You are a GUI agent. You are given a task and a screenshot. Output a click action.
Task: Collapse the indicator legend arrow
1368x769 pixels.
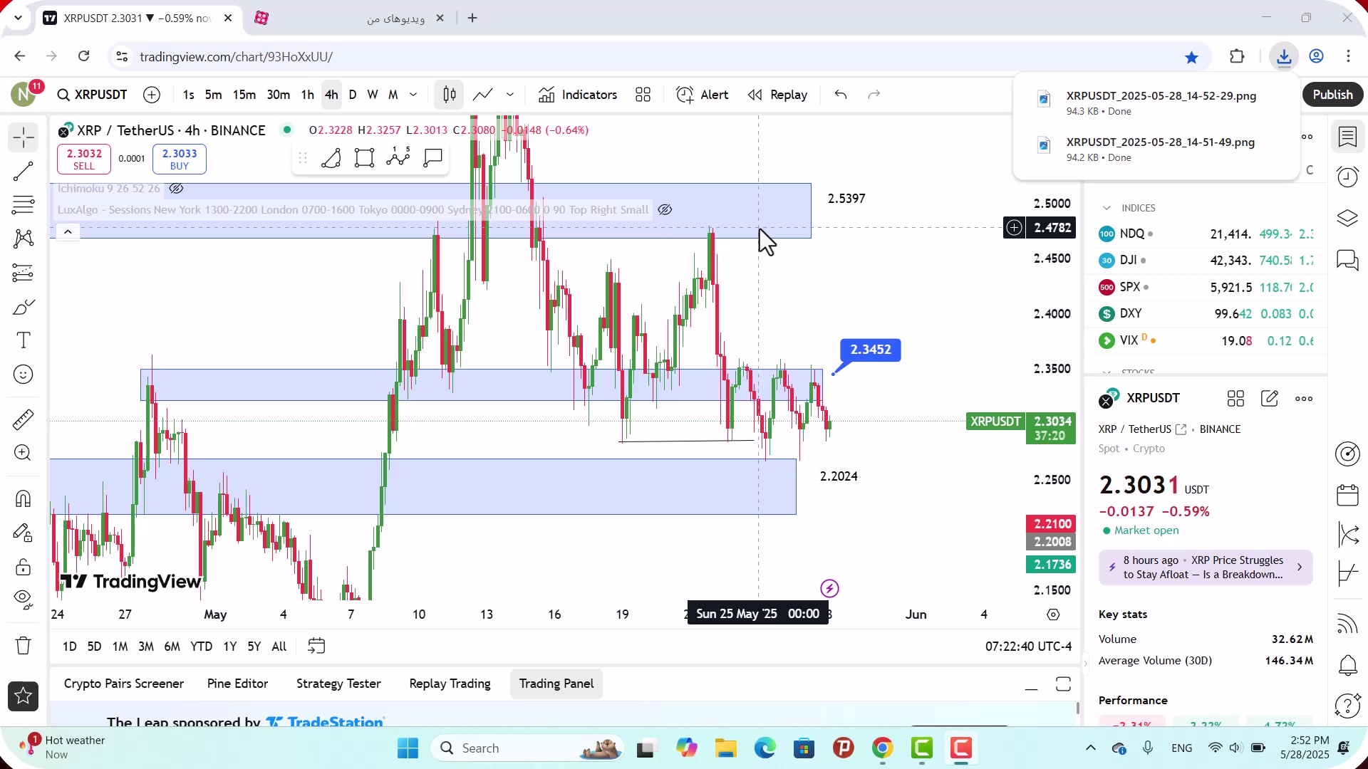coord(68,231)
